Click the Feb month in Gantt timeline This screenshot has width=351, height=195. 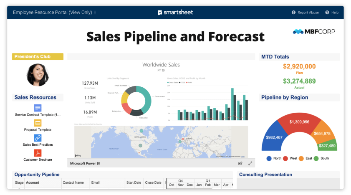click(x=208, y=185)
